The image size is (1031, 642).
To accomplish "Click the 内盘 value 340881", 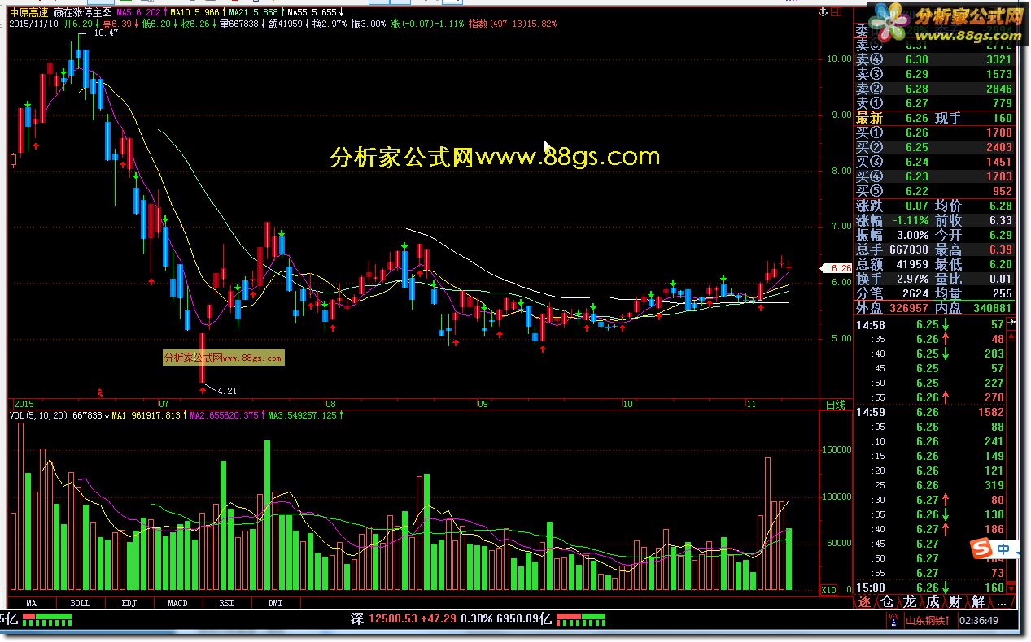I will [x=993, y=308].
